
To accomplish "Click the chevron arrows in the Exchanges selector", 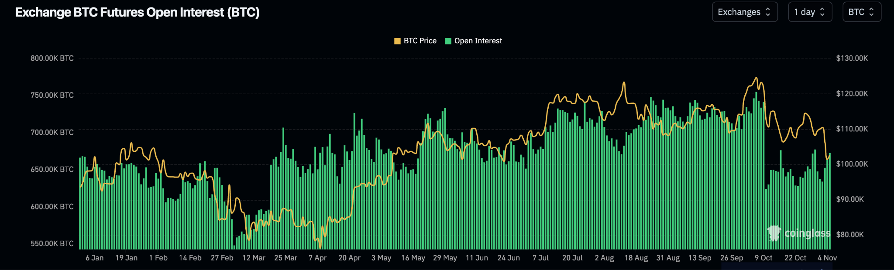I will click(768, 12).
